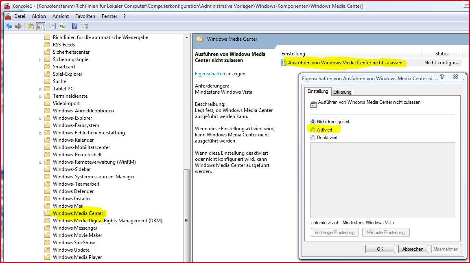Click the Abbrechen button
The width and height of the screenshot is (470, 263).
413,249
